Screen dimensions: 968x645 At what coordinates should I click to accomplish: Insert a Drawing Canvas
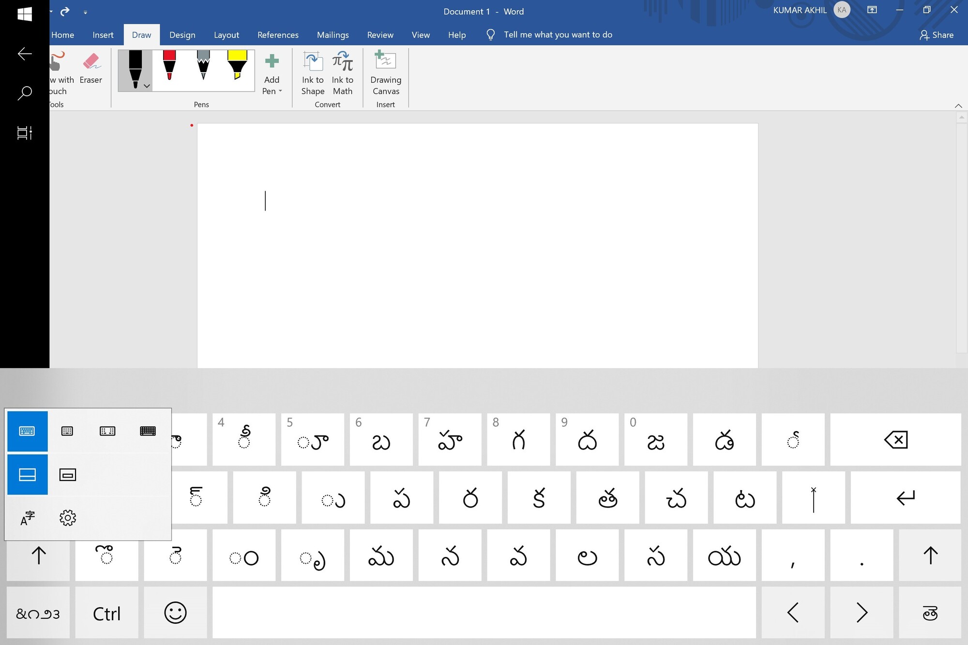pos(386,74)
